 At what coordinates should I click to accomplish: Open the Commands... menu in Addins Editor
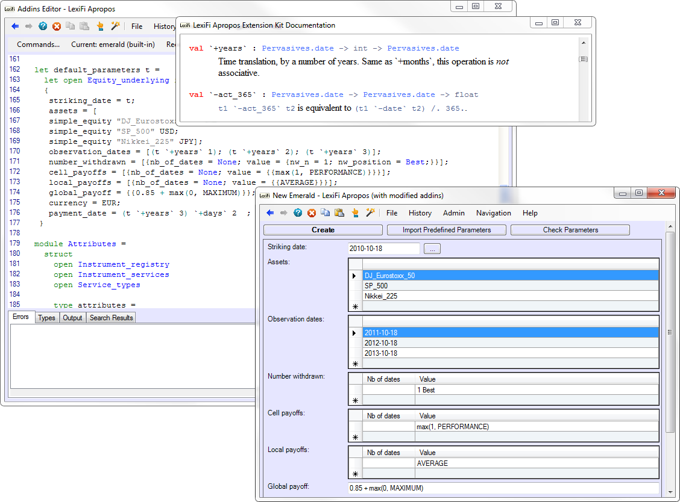pyautogui.click(x=38, y=45)
